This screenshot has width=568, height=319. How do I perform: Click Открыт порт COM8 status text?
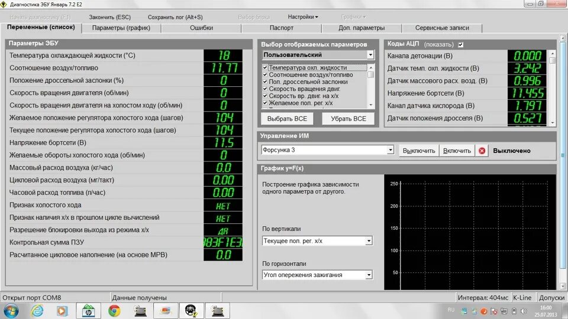[x=31, y=298]
